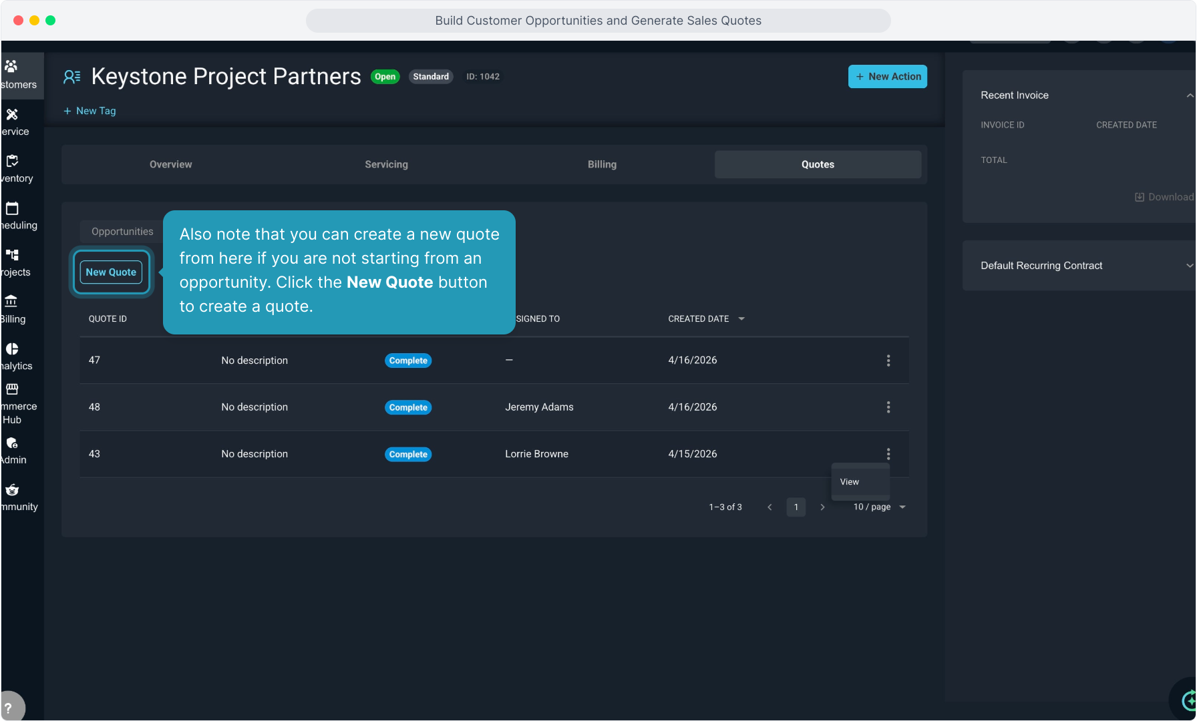Open the Analytics pie chart icon

(x=12, y=349)
